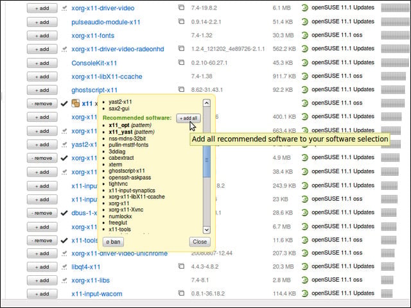Click repository icon in xorg-x11-libX11-ccache row
This screenshot has width=411, height=308.
point(304,76)
